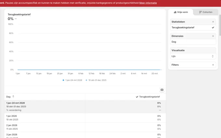
Task: Click the Terugboekingstarief chart title
Action: [x=19, y=14]
